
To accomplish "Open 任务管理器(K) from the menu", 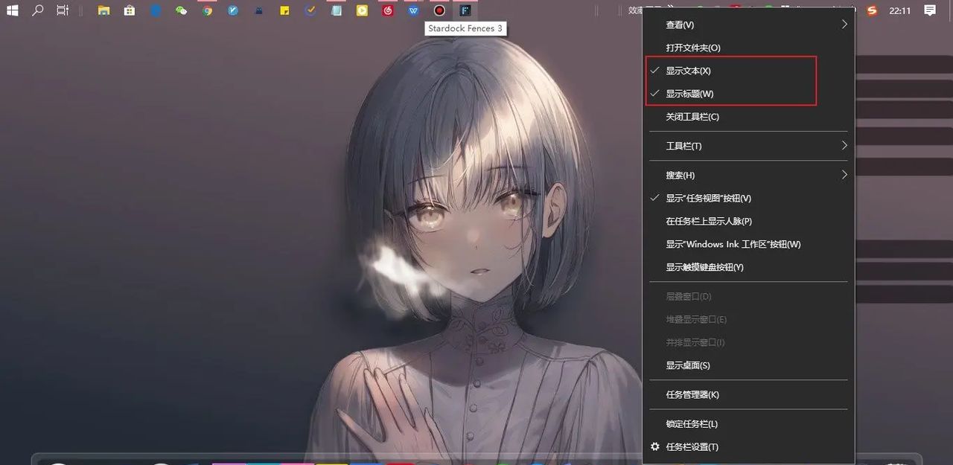I will (748, 394).
